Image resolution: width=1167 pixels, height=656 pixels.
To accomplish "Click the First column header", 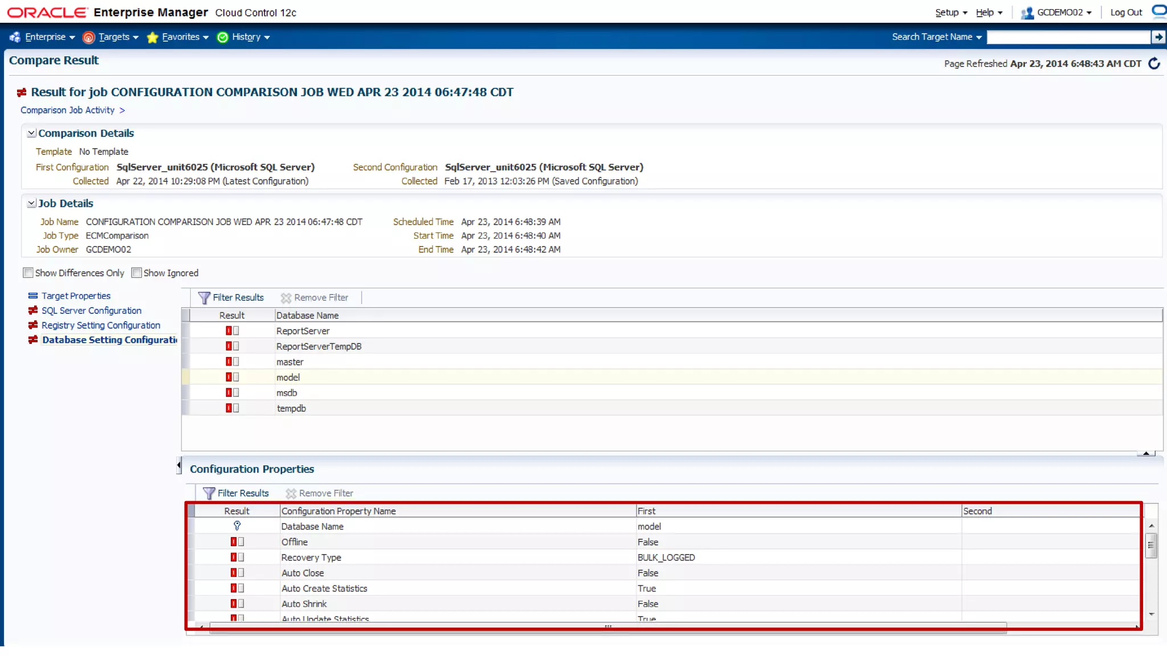I will click(x=799, y=511).
